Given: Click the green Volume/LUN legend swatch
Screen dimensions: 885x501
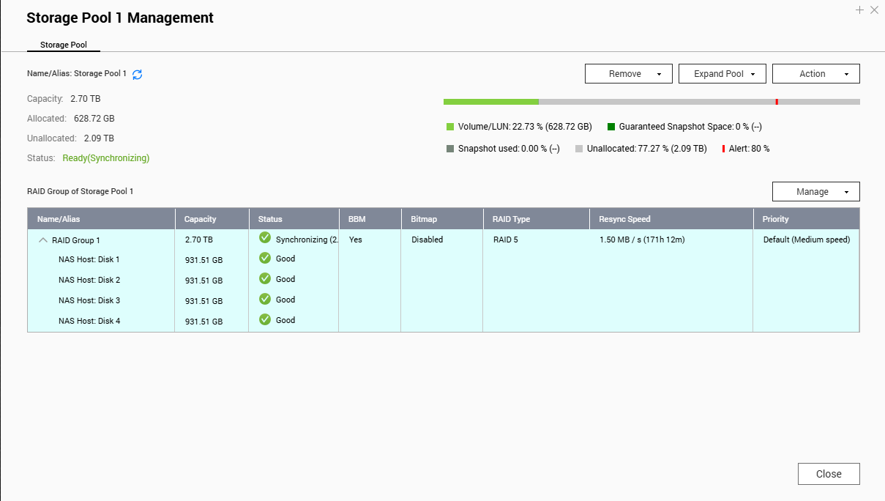Looking at the screenshot, I should point(450,127).
